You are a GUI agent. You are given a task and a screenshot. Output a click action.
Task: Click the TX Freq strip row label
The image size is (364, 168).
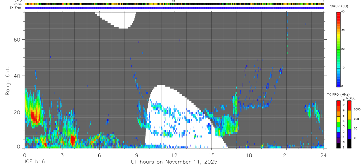click(16, 8)
